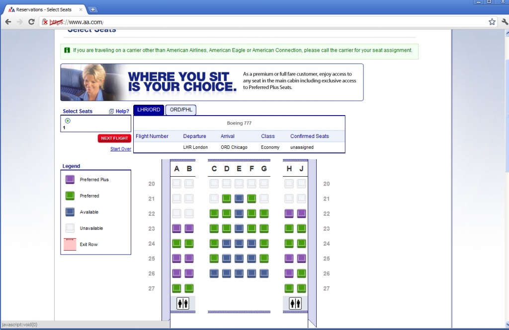Click the left lavatory icon
Image resolution: width=509 pixels, height=330 pixels.
coord(182,303)
